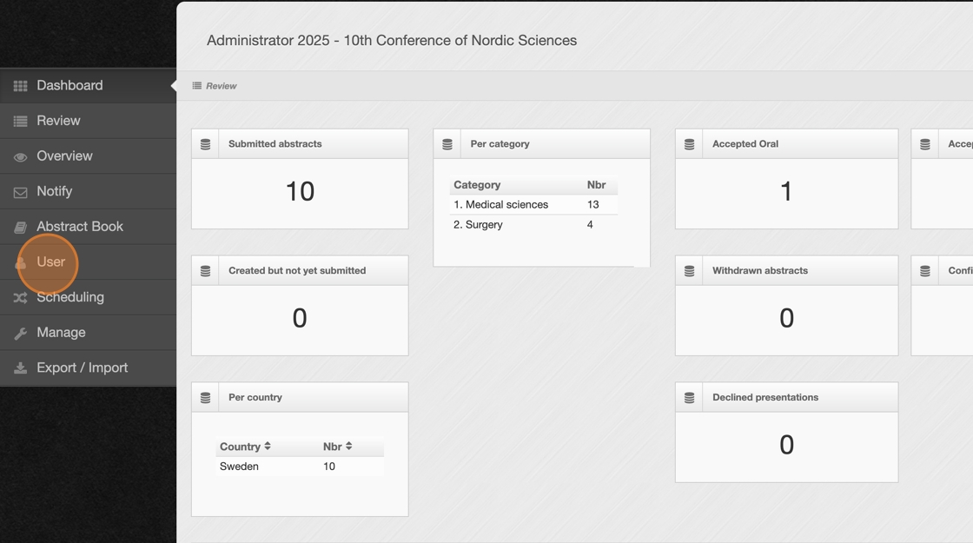Click the Notify envelope icon
Viewport: 973px width, 543px height.
pyautogui.click(x=20, y=192)
